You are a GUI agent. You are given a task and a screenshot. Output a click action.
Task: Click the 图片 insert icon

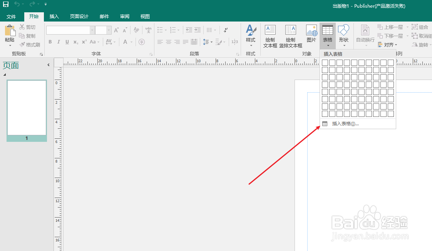tap(311, 35)
